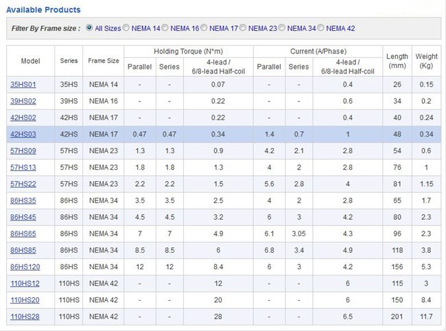Open the 42HS02 model link
446x331 pixels.
[x=23, y=117]
